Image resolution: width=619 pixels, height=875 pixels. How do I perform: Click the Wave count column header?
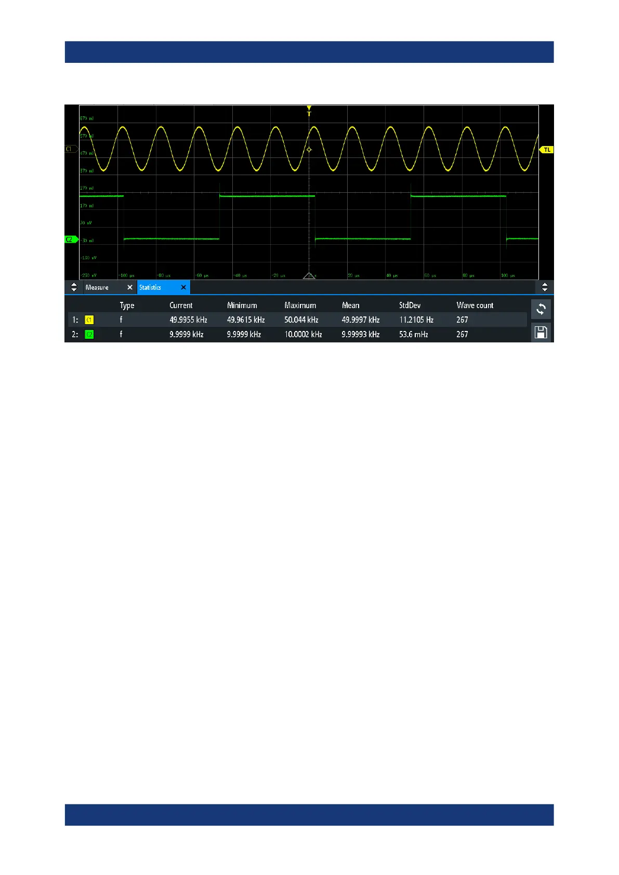pos(475,306)
